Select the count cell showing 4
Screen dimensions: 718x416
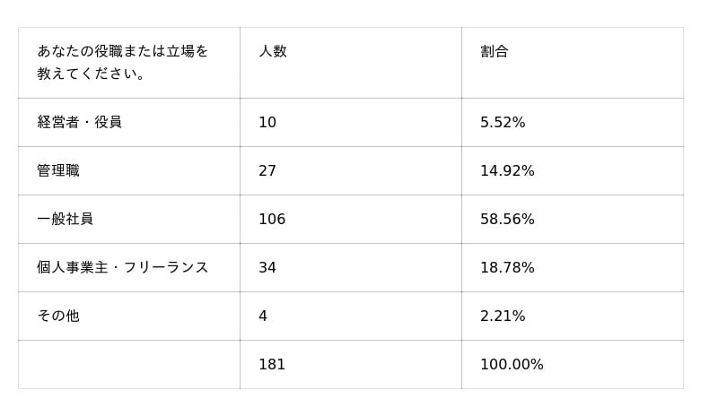point(263,316)
